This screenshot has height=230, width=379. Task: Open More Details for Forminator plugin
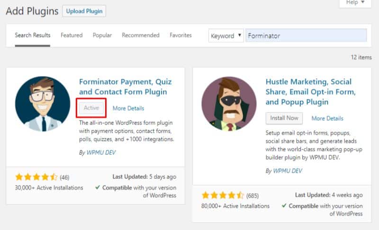point(128,108)
